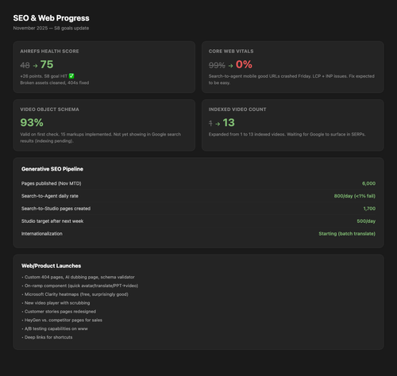Click the red 0% Core Web Vitals value
The width and height of the screenshot is (397, 376).
point(244,64)
